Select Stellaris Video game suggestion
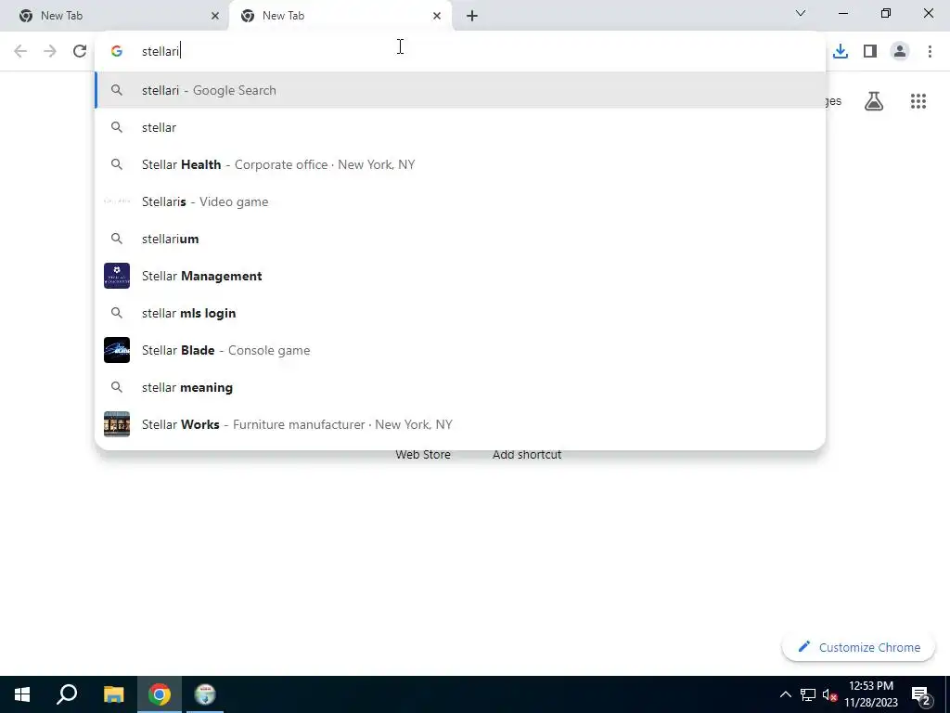This screenshot has height=713, width=950. point(460,201)
